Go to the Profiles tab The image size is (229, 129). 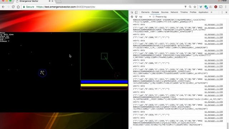tap(193, 12)
